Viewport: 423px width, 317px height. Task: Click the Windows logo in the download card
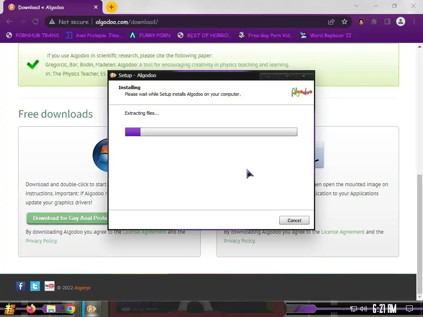100,155
